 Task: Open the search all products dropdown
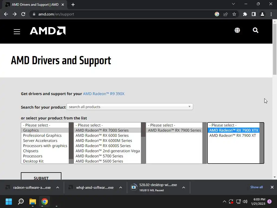pos(130,107)
